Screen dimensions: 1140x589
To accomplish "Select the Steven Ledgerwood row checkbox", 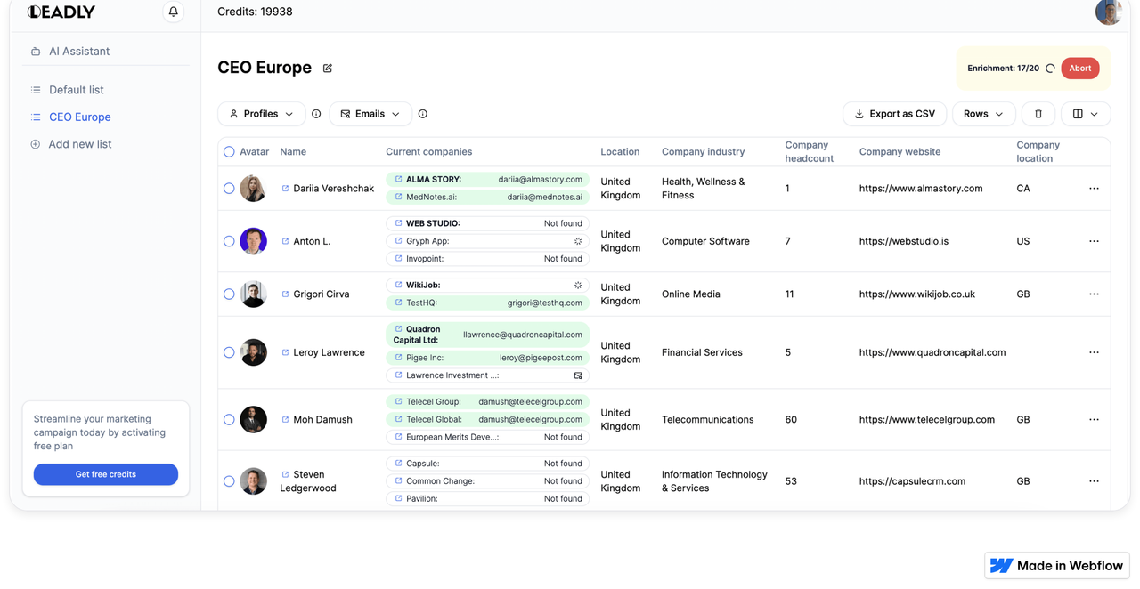I will [x=229, y=481].
